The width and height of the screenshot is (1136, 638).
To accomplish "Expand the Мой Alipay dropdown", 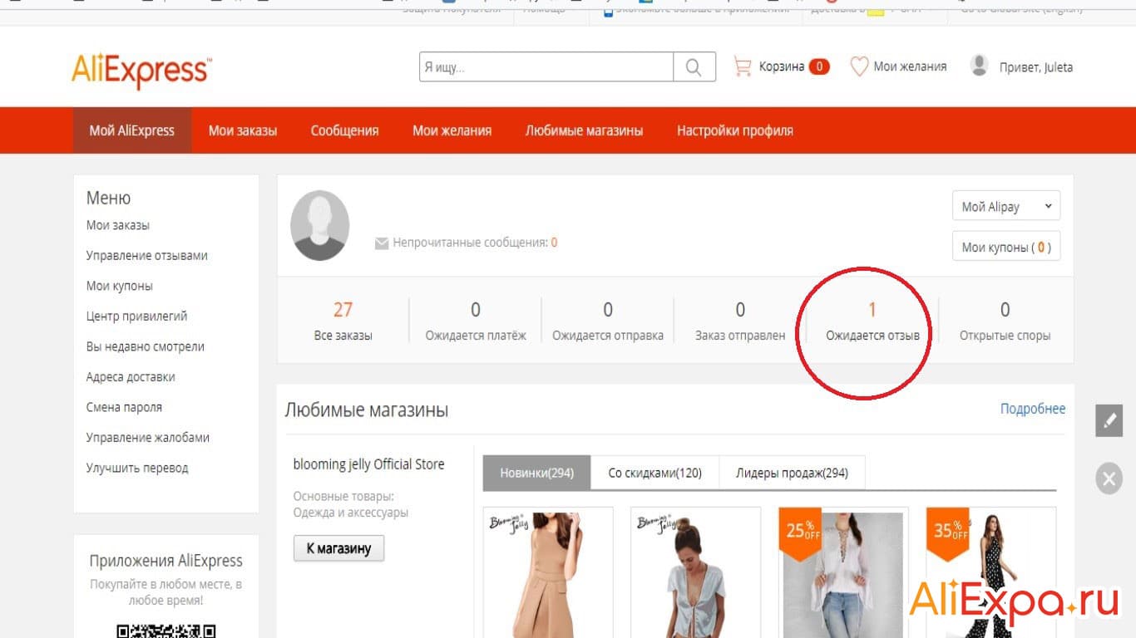I will [1005, 205].
